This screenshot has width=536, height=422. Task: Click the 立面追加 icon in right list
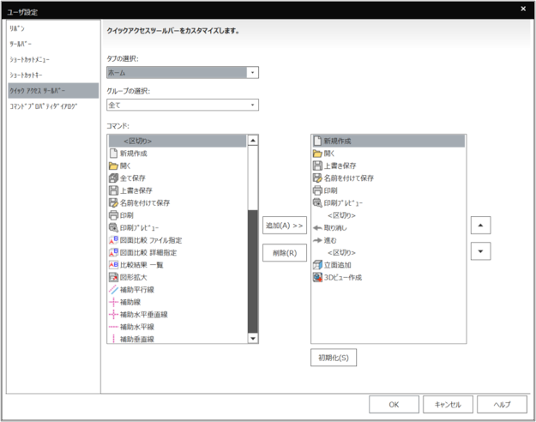[317, 265]
